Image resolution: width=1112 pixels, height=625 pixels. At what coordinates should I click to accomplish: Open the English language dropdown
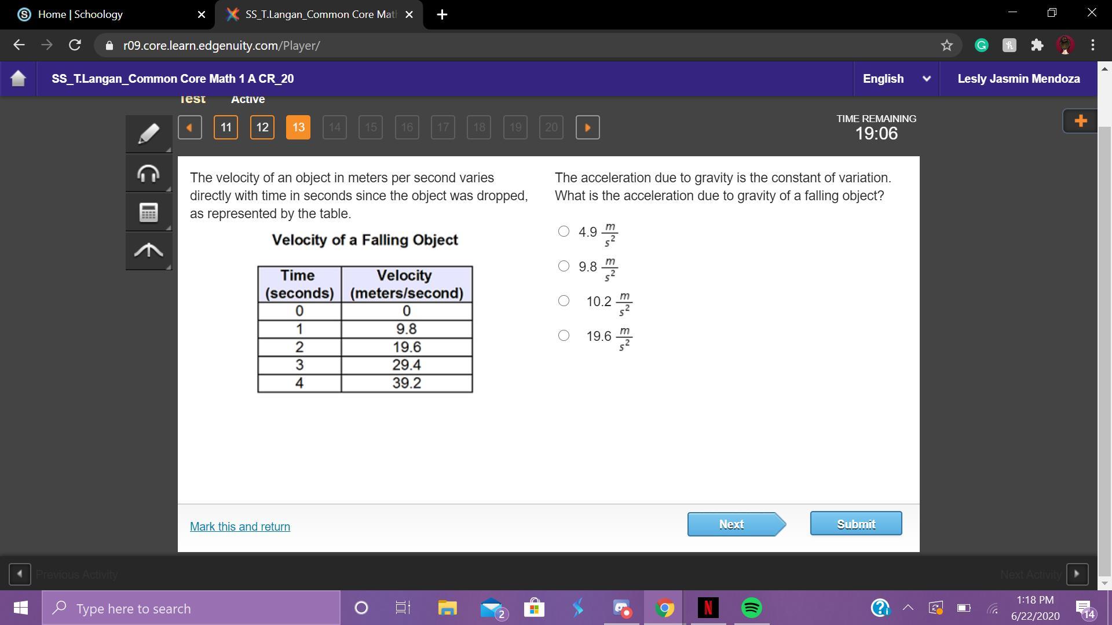(x=896, y=79)
